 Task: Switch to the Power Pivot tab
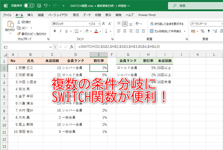pos(147,15)
